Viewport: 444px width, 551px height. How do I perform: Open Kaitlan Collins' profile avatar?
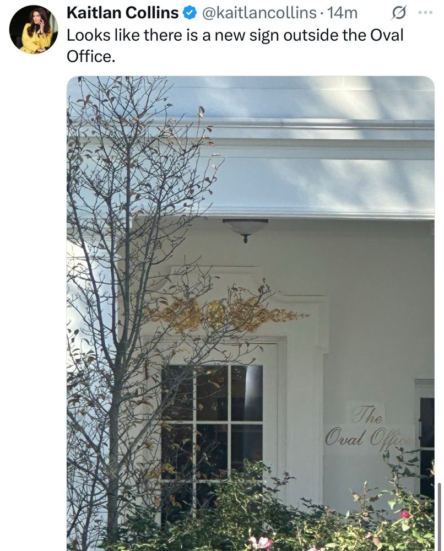click(x=34, y=29)
